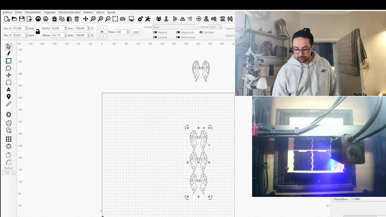
Task: Click the Radius stepper arrows
Action: point(14,173)
